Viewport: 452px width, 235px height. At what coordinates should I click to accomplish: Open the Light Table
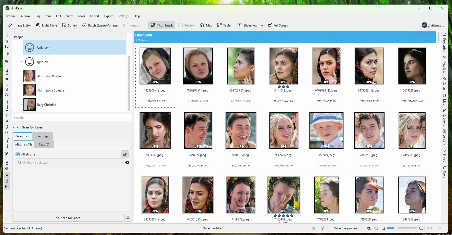(46, 25)
